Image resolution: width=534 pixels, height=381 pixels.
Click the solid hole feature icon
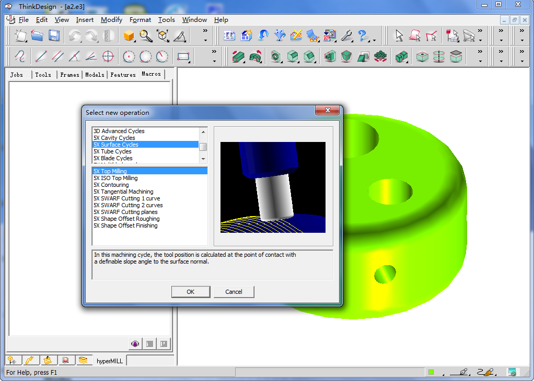[276, 56]
